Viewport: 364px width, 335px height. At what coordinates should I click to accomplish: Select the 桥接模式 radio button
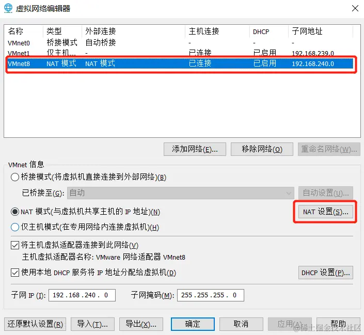(15, 177)
